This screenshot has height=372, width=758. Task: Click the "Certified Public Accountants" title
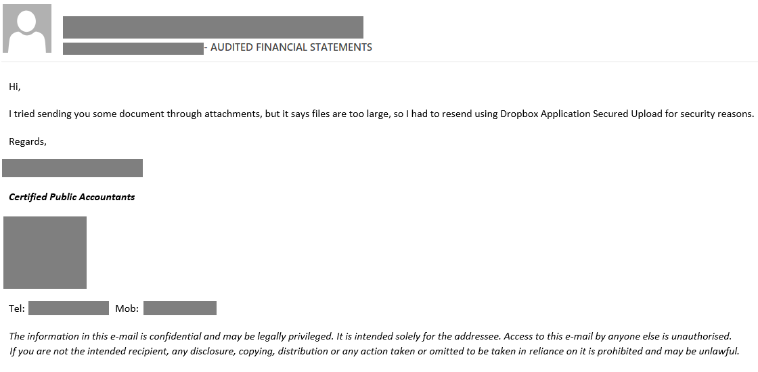tap(72, 197)
